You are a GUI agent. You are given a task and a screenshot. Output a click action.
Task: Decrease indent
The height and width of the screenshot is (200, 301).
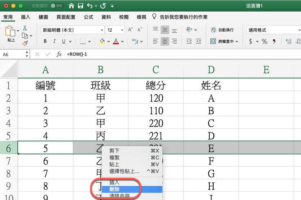click(x=189, y=41)
